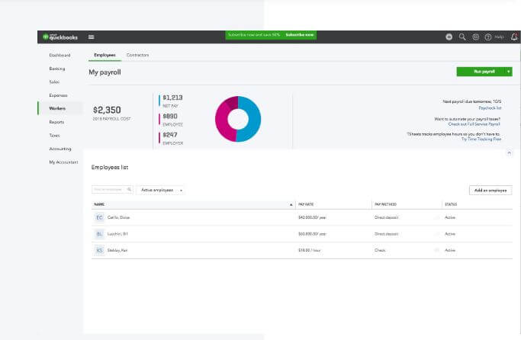This screenshot has width=521, height=340.
Task: Switch to the Contractors tab
Action: tap(137, 55)
